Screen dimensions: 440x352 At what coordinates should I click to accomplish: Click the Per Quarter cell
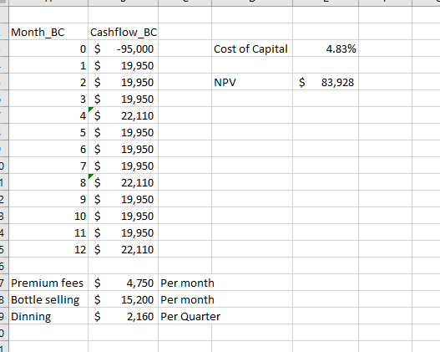[190, 316]
